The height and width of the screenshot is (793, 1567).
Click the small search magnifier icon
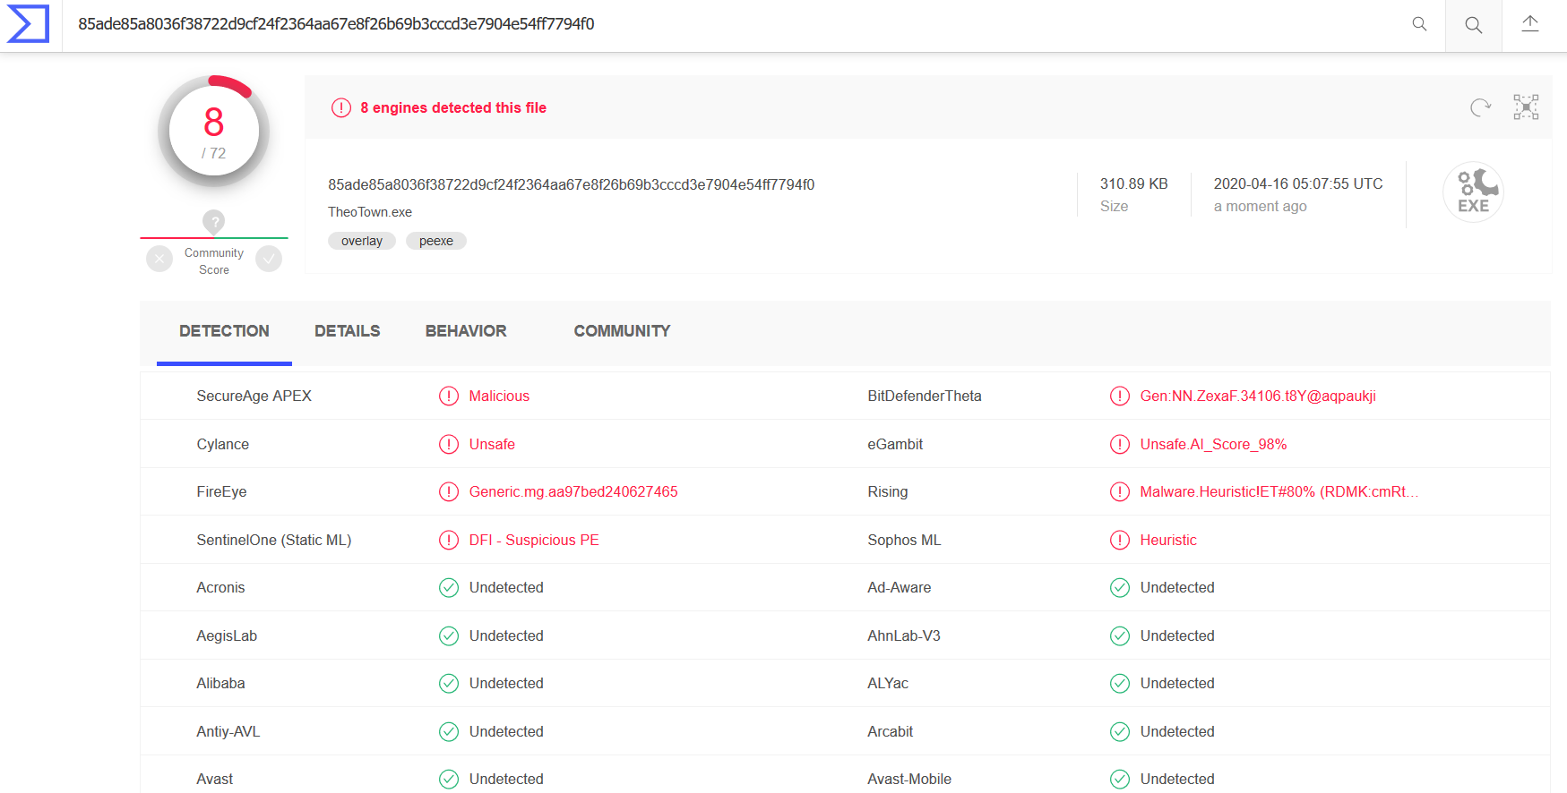click(x=1419, y=24)
